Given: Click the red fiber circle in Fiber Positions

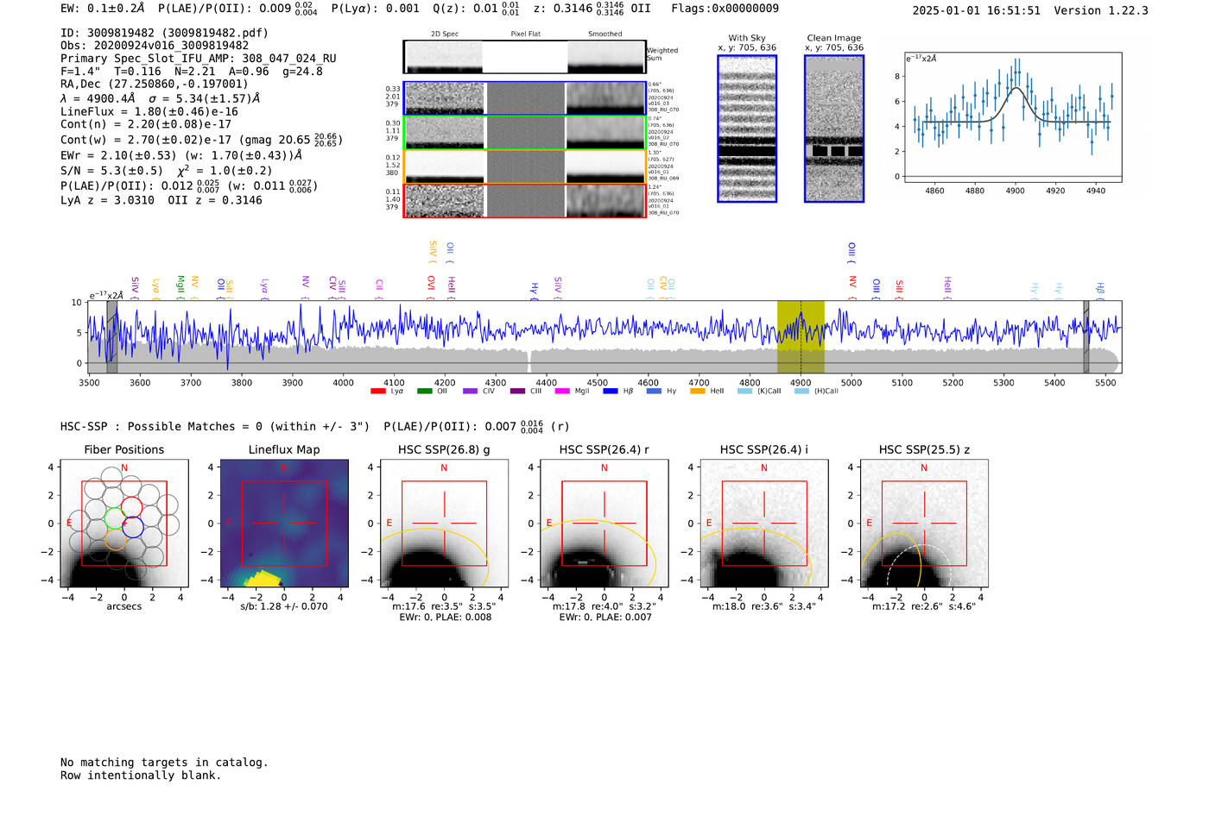Looking at the screenshot, I should 131,507.
